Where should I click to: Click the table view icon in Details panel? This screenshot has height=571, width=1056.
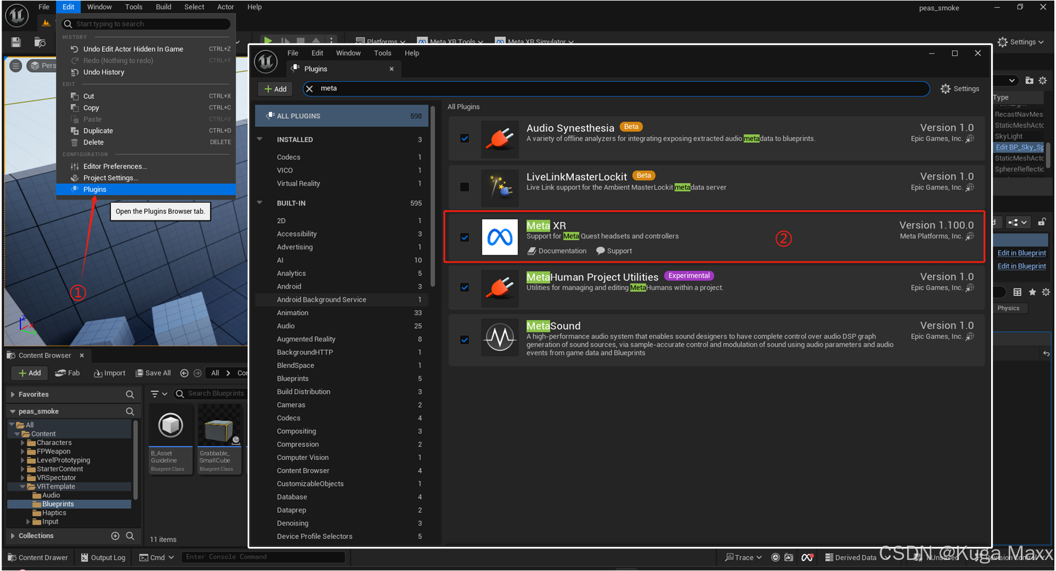click(1017, 292)
